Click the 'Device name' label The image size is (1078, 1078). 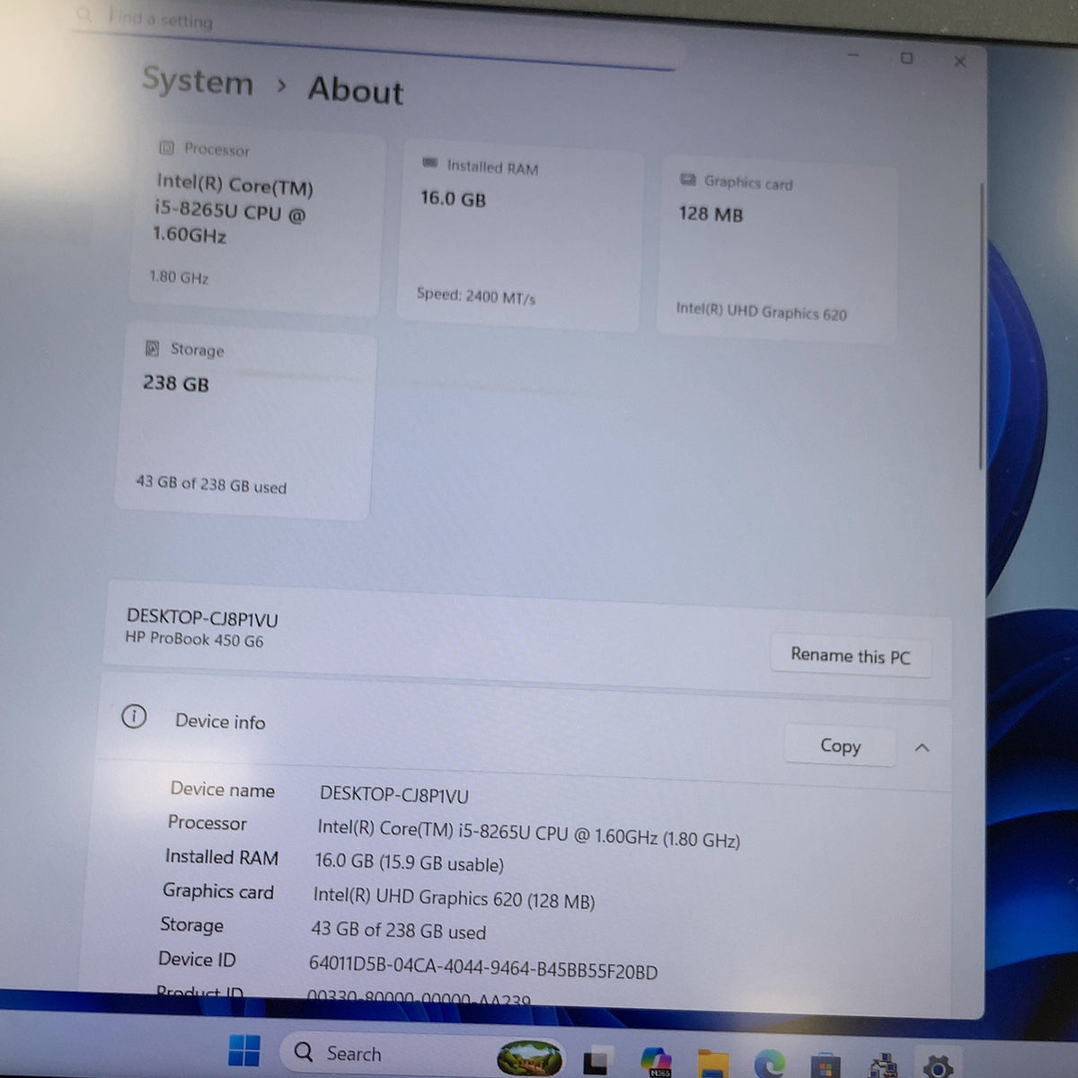click(223, 790)
